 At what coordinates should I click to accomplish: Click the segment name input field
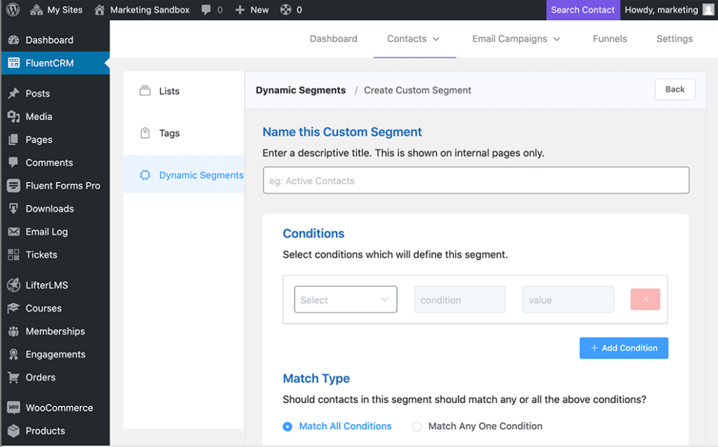(476, 180)
